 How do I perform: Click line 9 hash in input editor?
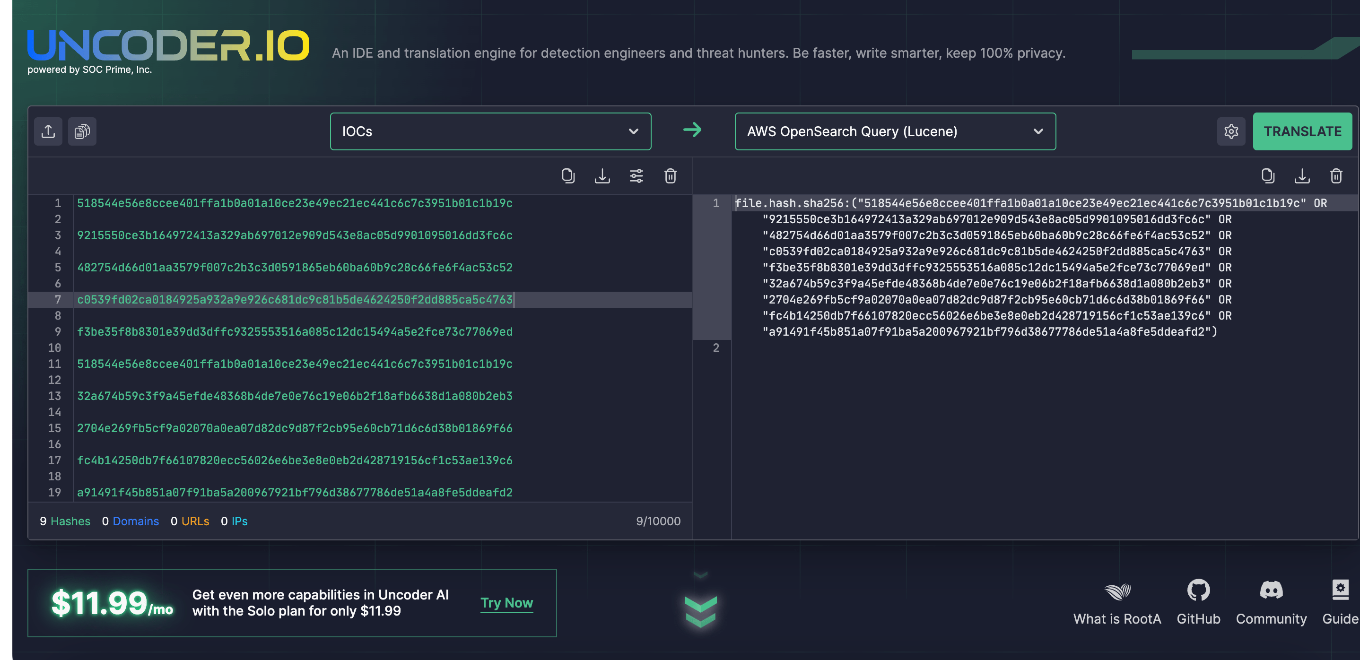295,331
